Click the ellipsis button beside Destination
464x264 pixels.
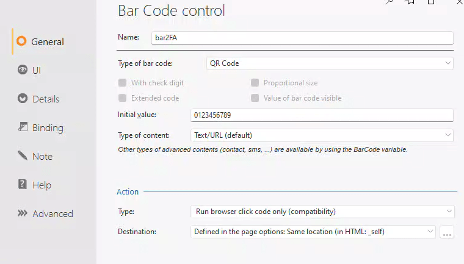coord(447,232)
